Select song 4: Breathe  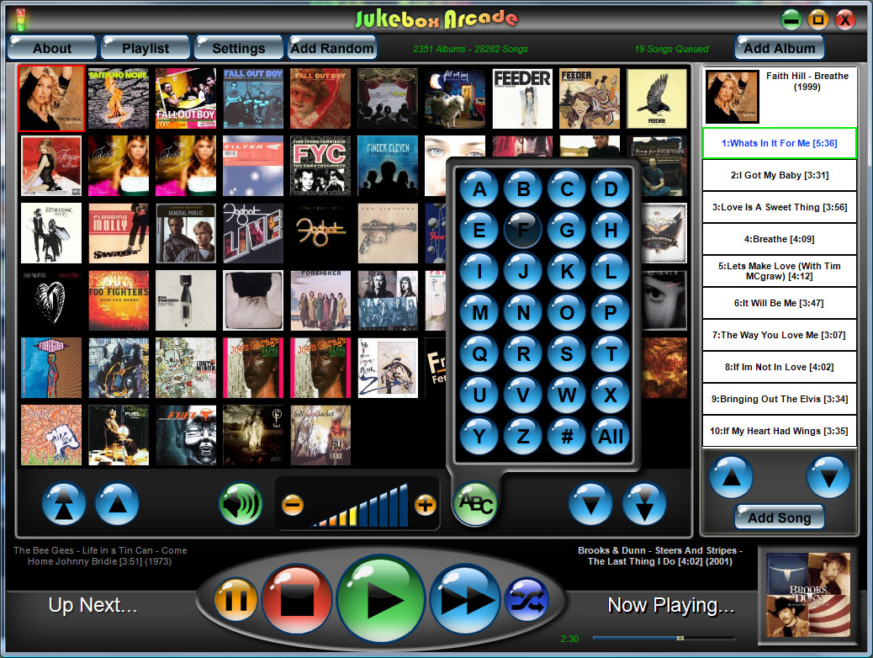[780, 239]
